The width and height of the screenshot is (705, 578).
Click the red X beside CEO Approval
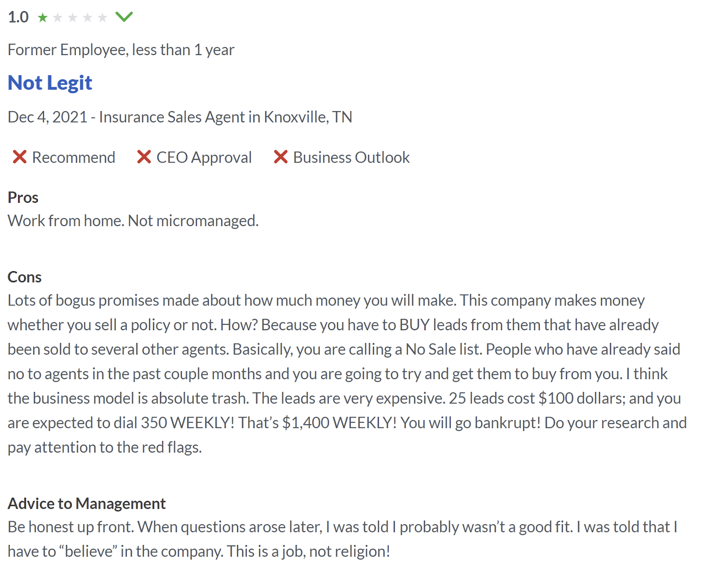point(144,157)
